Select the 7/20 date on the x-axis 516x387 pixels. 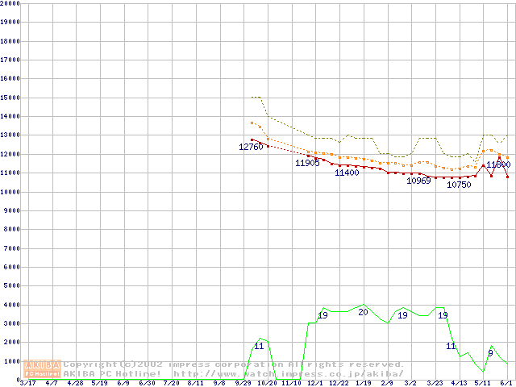click(171, 384)
